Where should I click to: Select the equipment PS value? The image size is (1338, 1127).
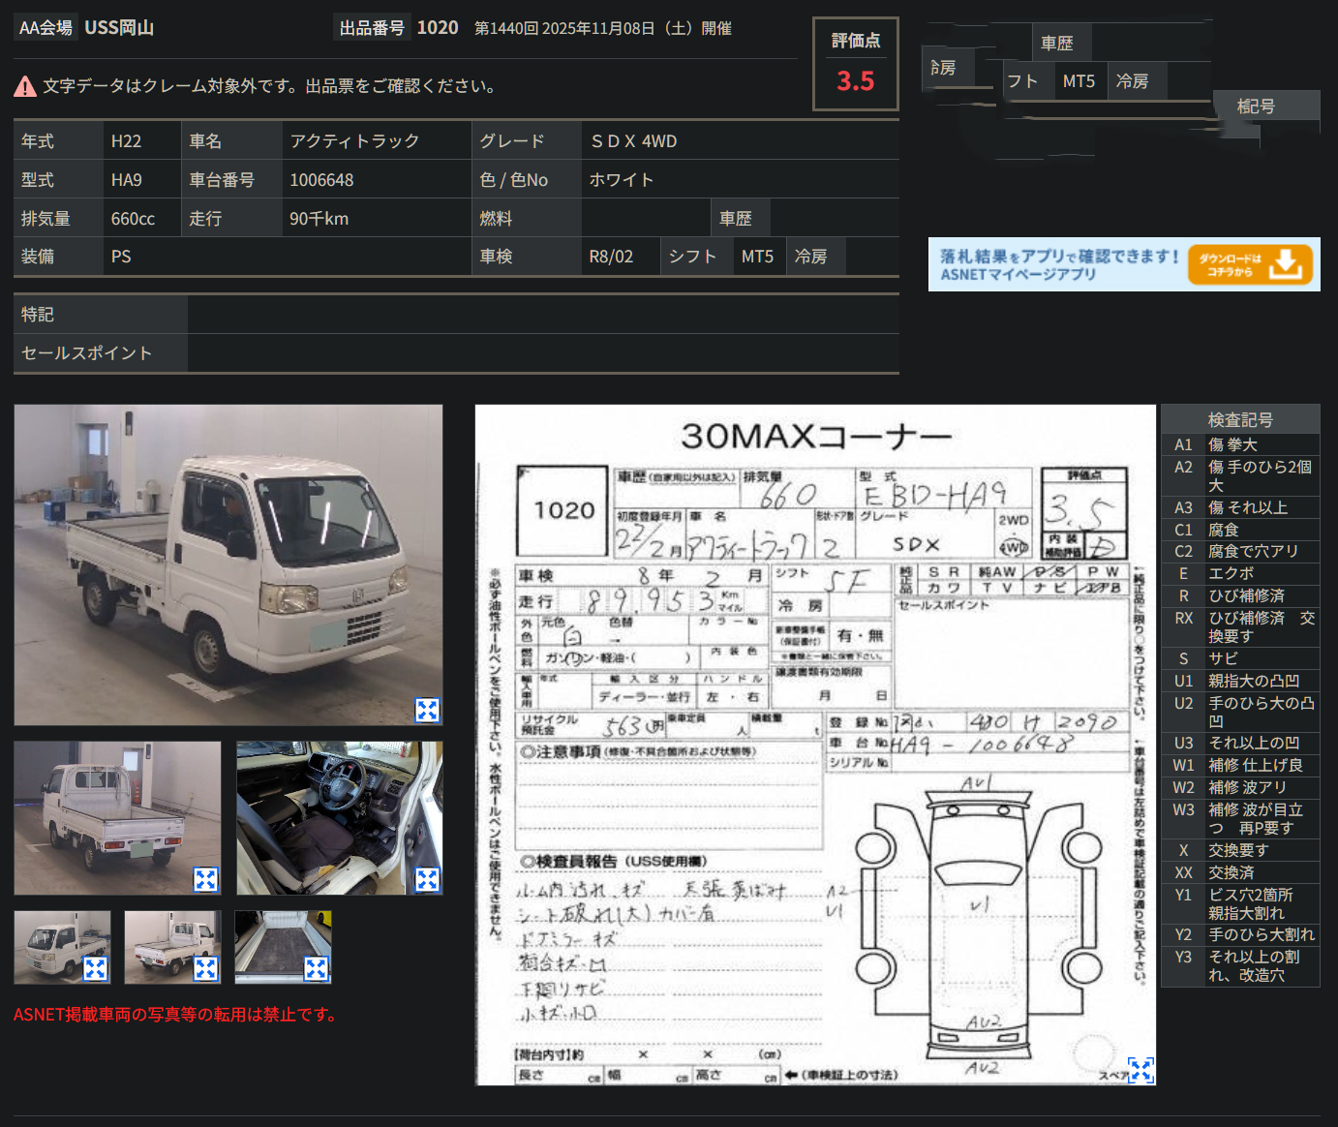[121, 257]
